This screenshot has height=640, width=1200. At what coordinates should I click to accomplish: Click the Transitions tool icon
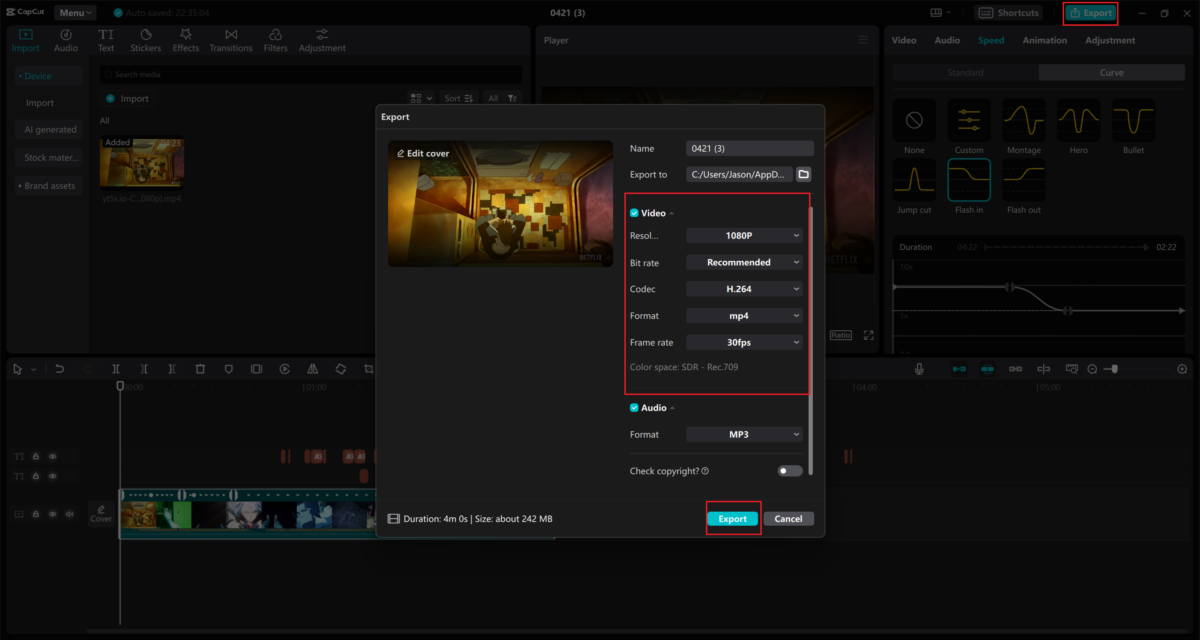230,39
